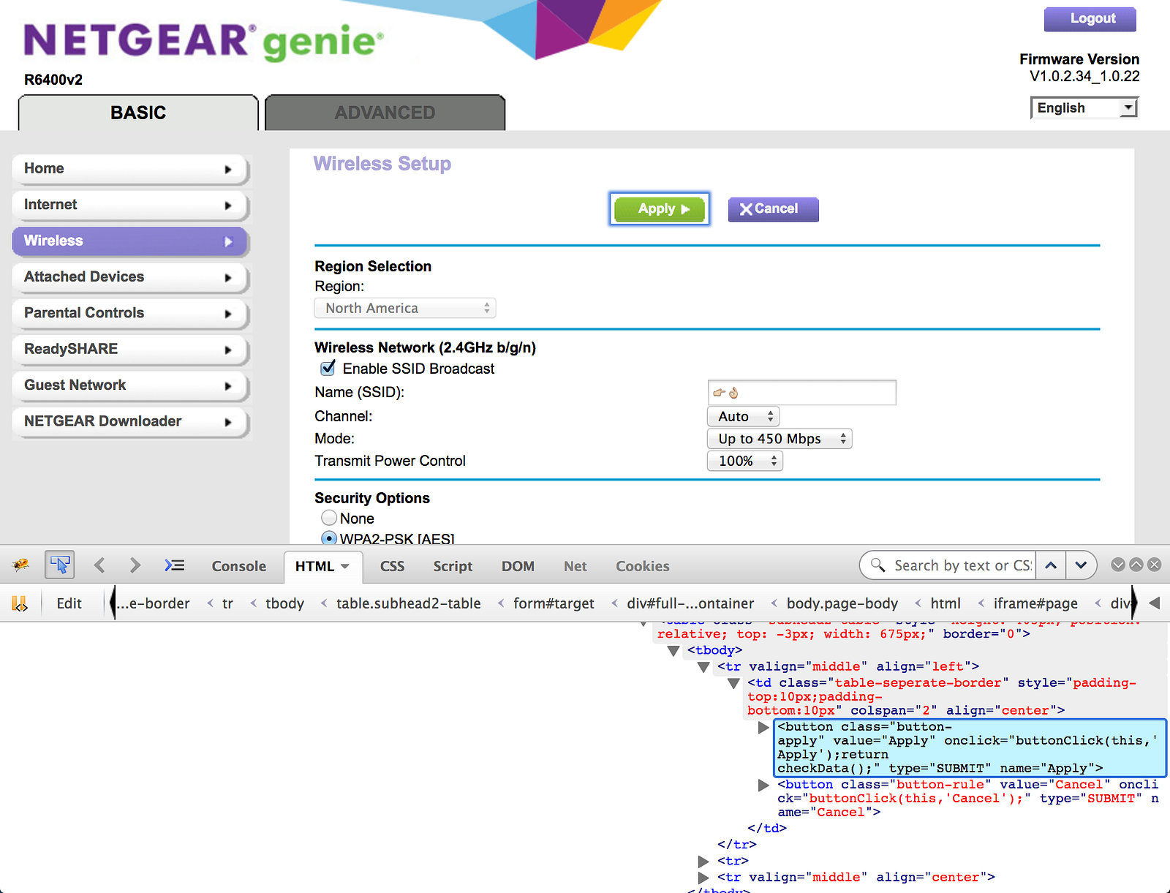Screen dimensions: 1170x893
Task: Jump to previous search result arrow
Action: [x=1051, y=565]
